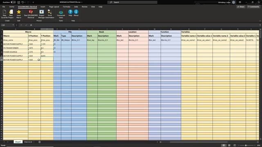Open the Comments pane button
Image resolution: width=262 pixels, height=147 pixels.
253,7
